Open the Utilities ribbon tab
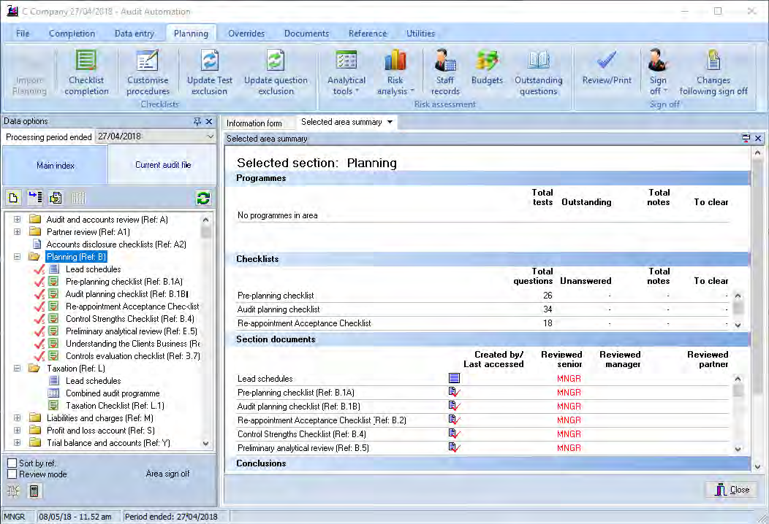This screenshot has width=769, height=524. click(x=420, y=34)
